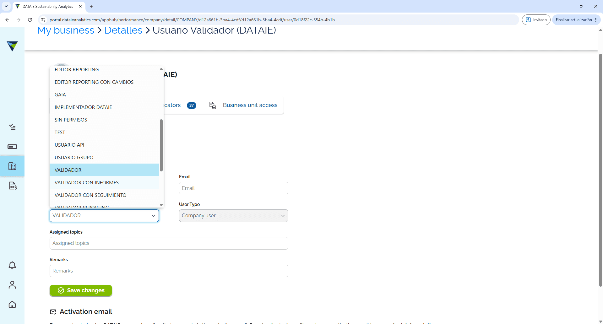603x324 pixels.
Task: Pick USUARIO GRUPO option
Action: [x=104, y=157]
